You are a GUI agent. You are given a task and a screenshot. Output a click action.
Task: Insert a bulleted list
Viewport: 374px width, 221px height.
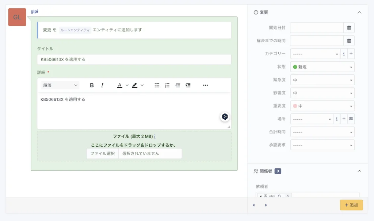point(157,85)
